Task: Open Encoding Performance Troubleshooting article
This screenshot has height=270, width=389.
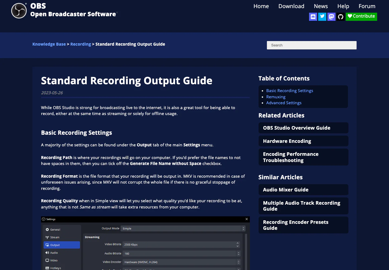Action: tap(303, 157)
